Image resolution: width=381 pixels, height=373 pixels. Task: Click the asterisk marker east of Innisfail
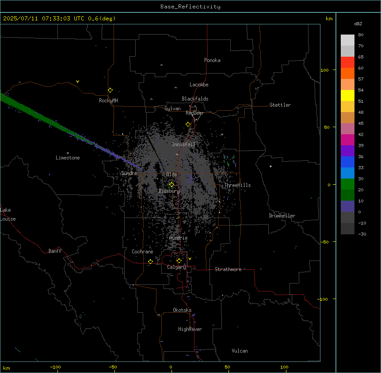coord(222,135)
